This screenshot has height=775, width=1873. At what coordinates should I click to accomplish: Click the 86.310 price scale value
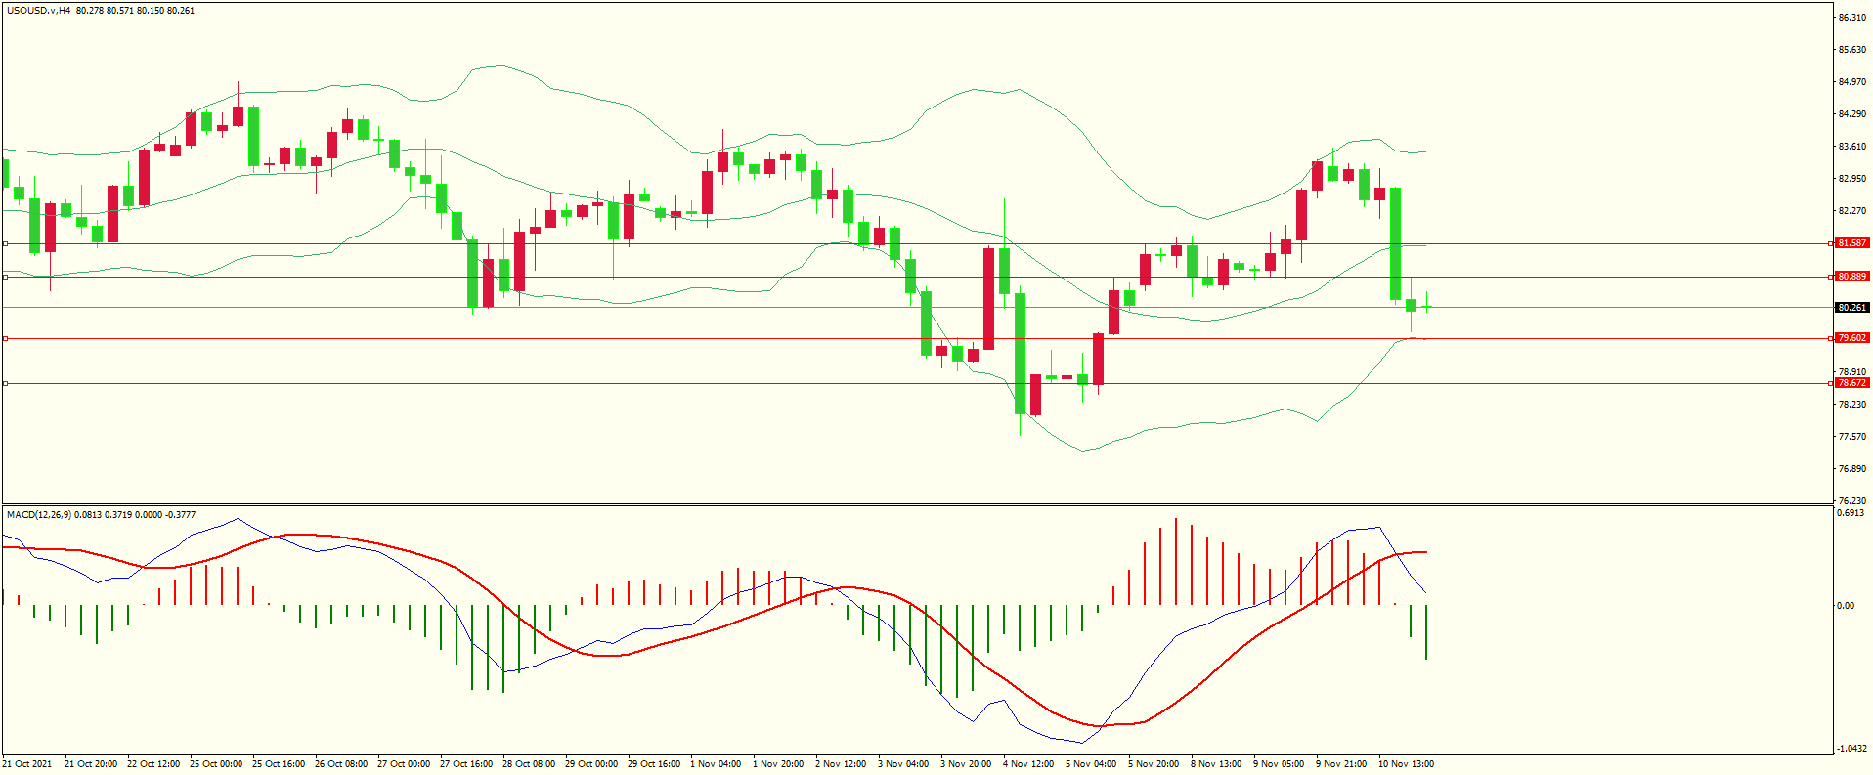coord(1851,18)
